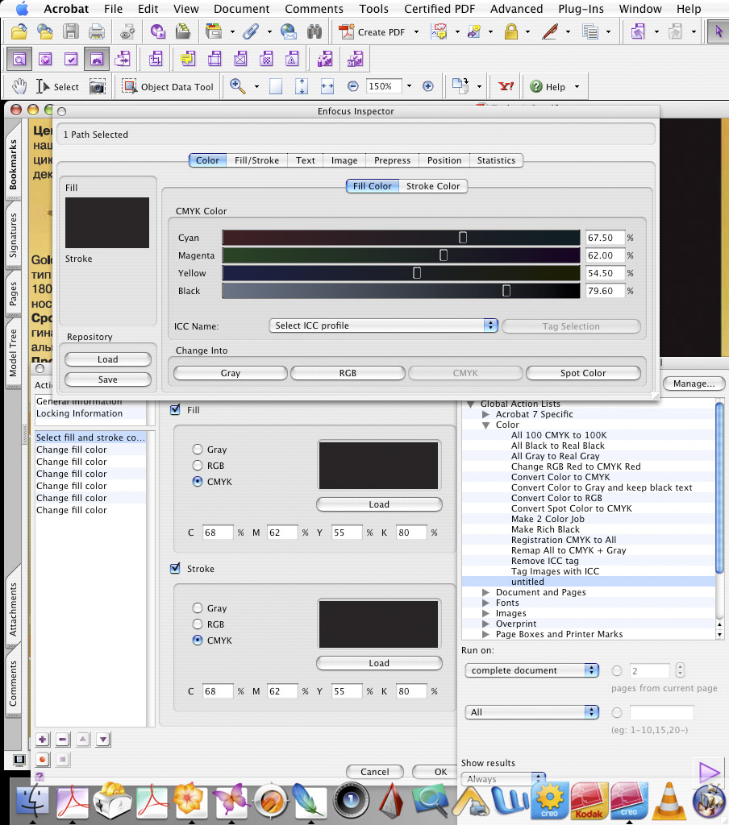Viewport: 729px width, 825px height.
Task: Click the Save floppy disk icon
Action: [71, 32]
